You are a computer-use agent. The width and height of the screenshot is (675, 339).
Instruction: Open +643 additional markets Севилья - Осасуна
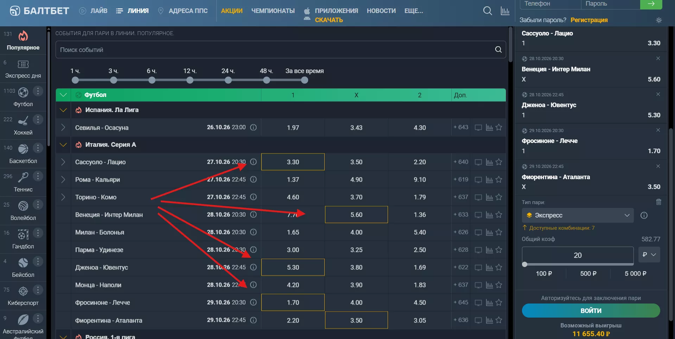coord(461,127)
